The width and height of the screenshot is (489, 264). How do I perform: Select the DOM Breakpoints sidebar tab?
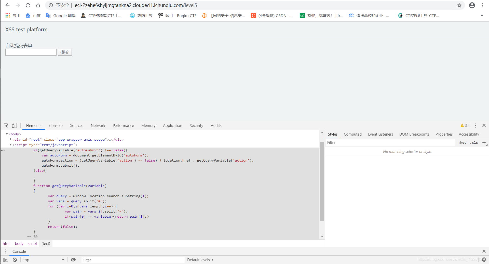[414, 134]
